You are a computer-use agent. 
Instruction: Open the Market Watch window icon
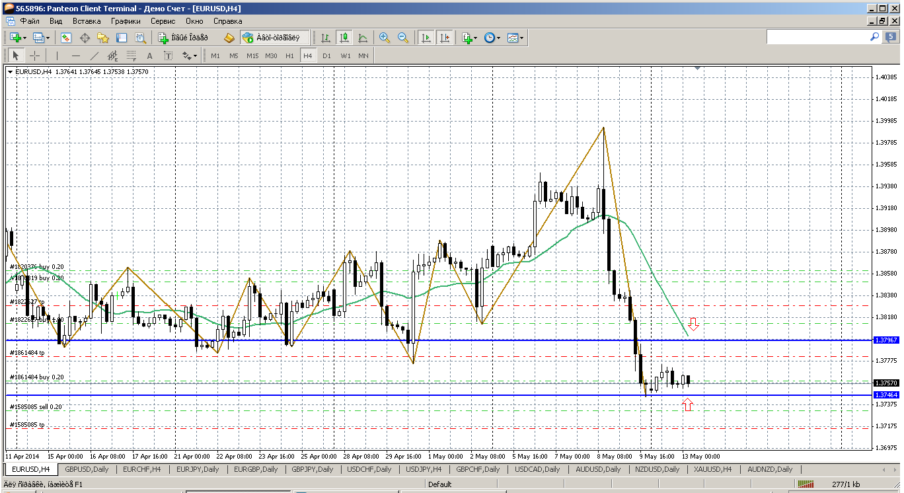pos(66,38)
